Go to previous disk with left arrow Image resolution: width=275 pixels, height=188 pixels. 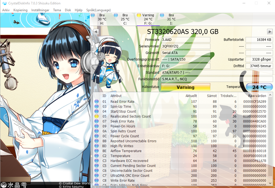click(x=96, y=32)
